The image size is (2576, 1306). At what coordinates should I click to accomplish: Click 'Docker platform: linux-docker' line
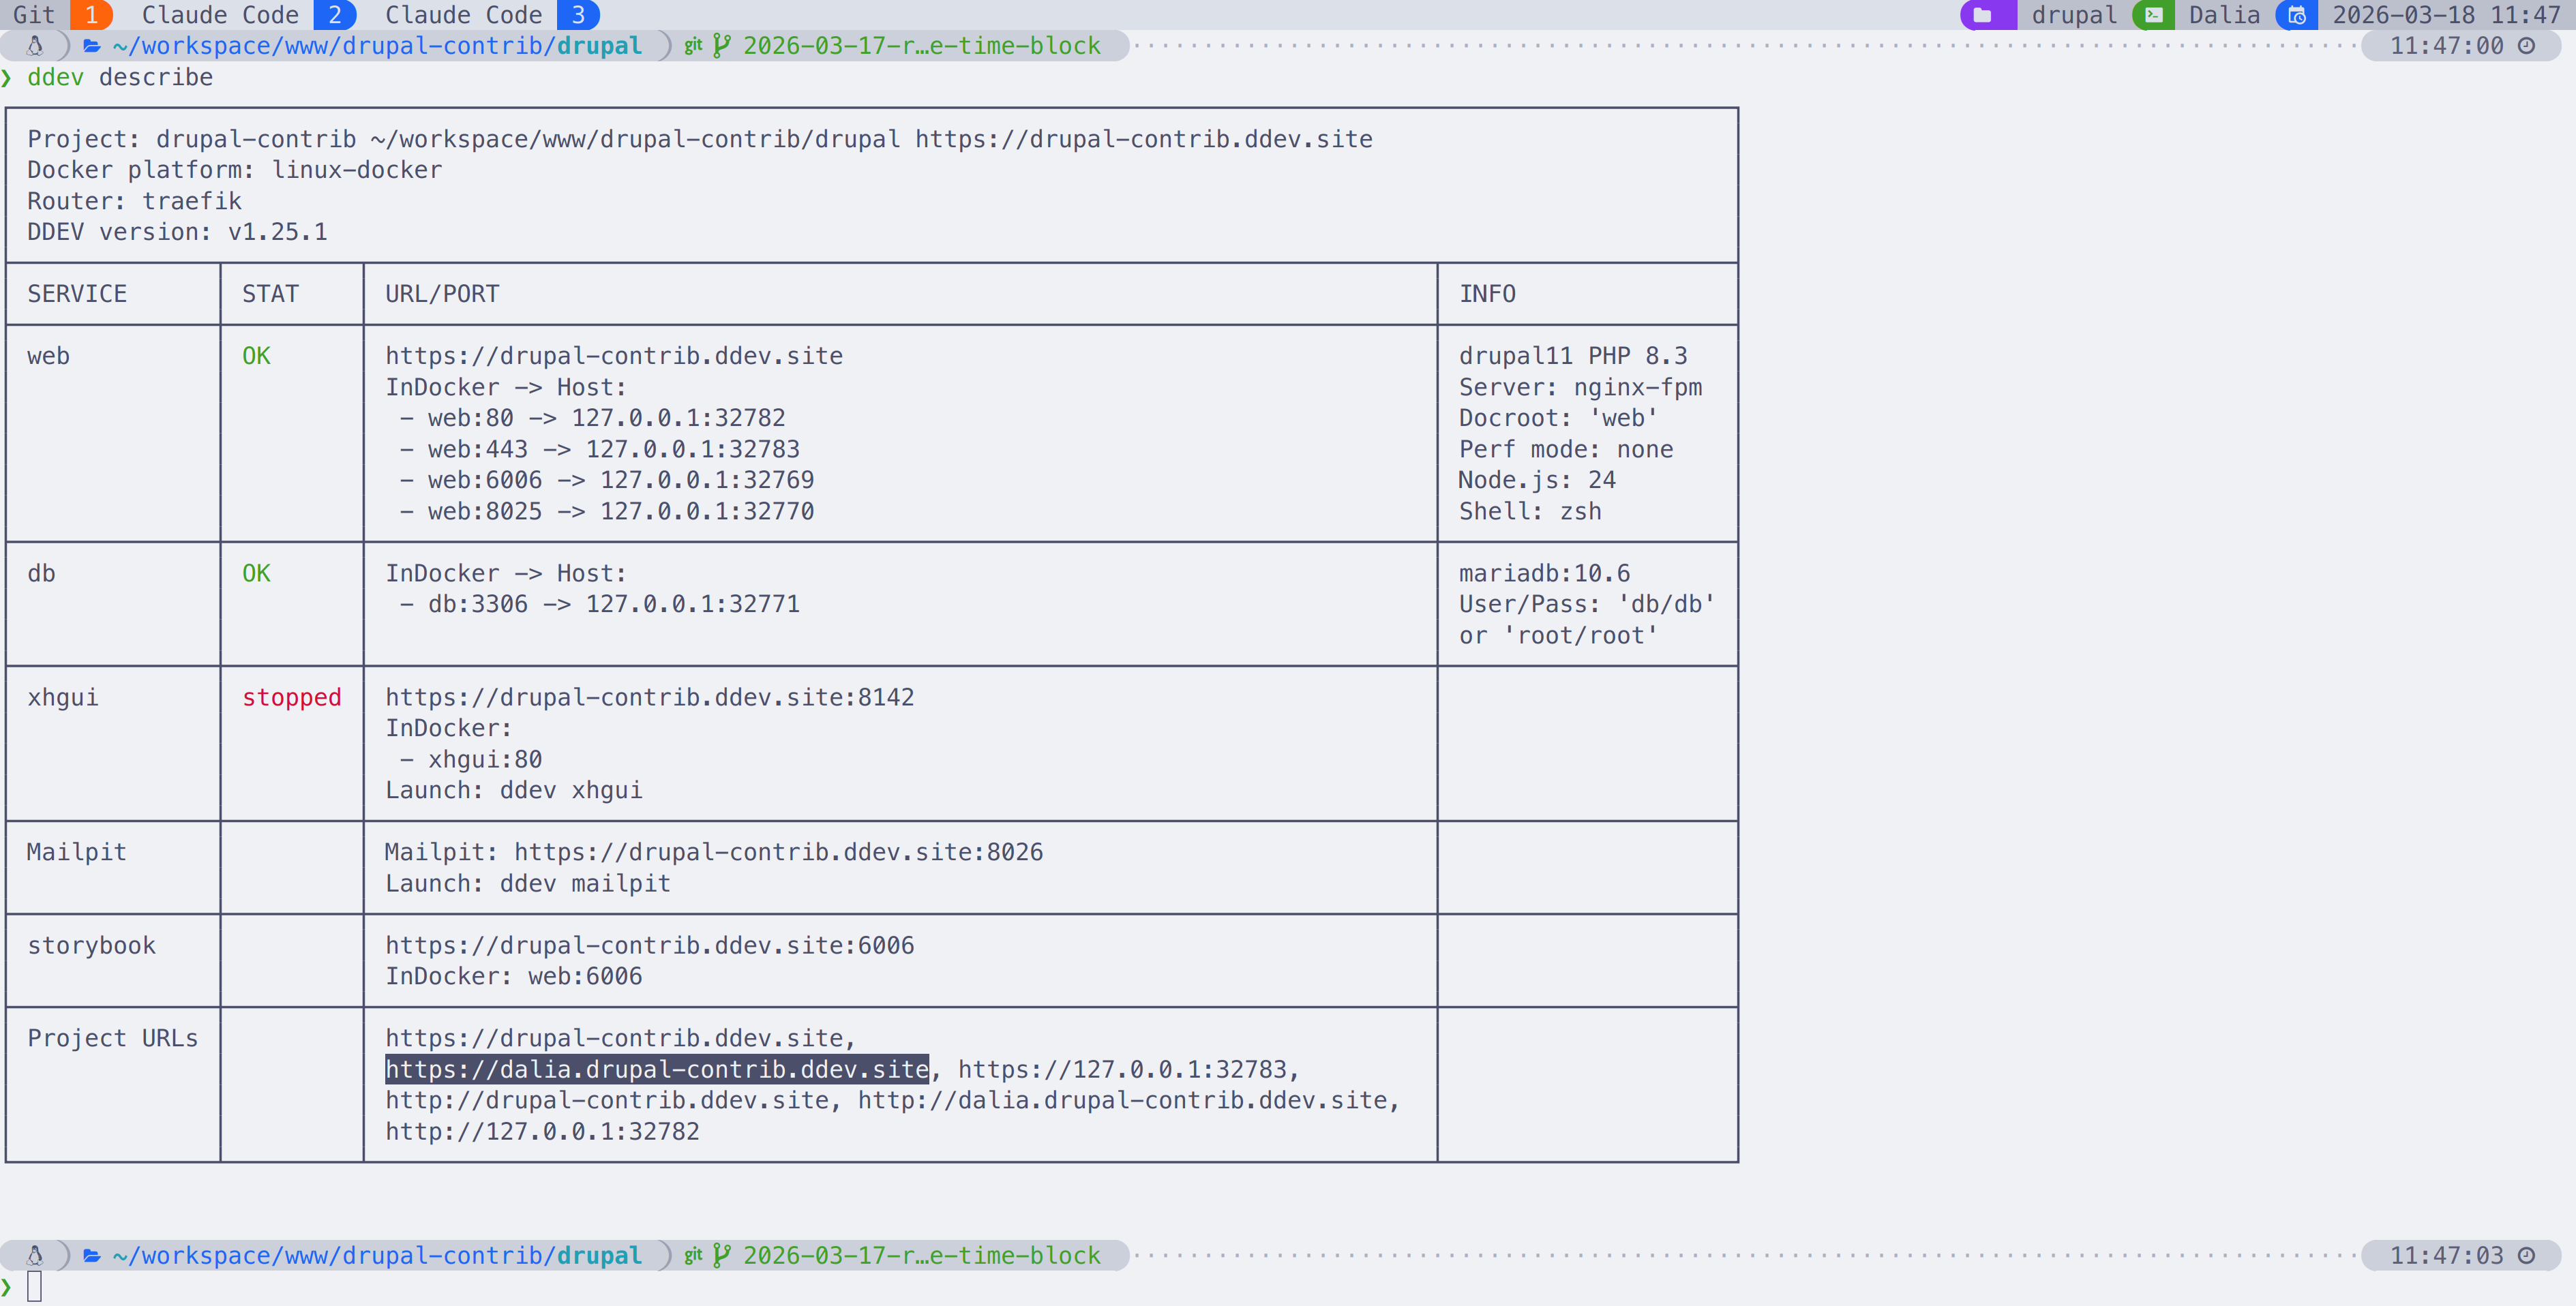click(234, 170)
